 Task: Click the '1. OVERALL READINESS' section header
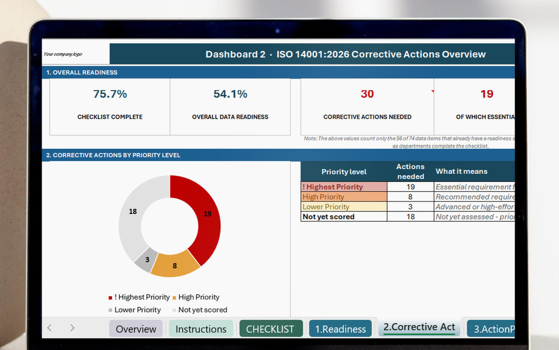[278, 72]
